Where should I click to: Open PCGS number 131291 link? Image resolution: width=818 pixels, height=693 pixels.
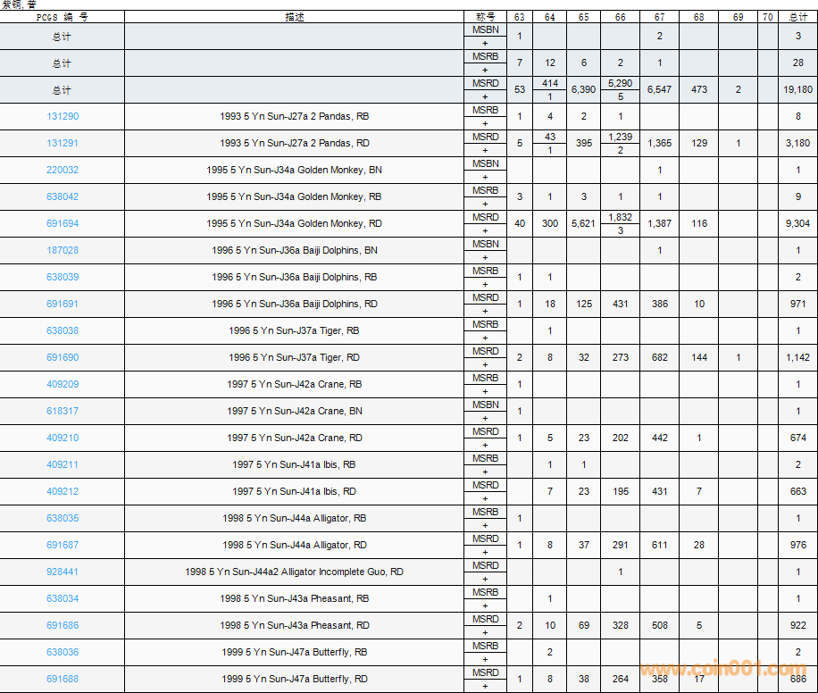click(63, 144)
